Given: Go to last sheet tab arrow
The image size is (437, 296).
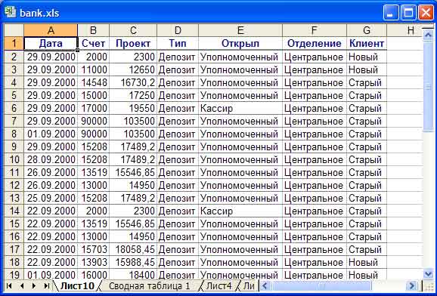Looking at the screenshot, I should coord(47,285).
